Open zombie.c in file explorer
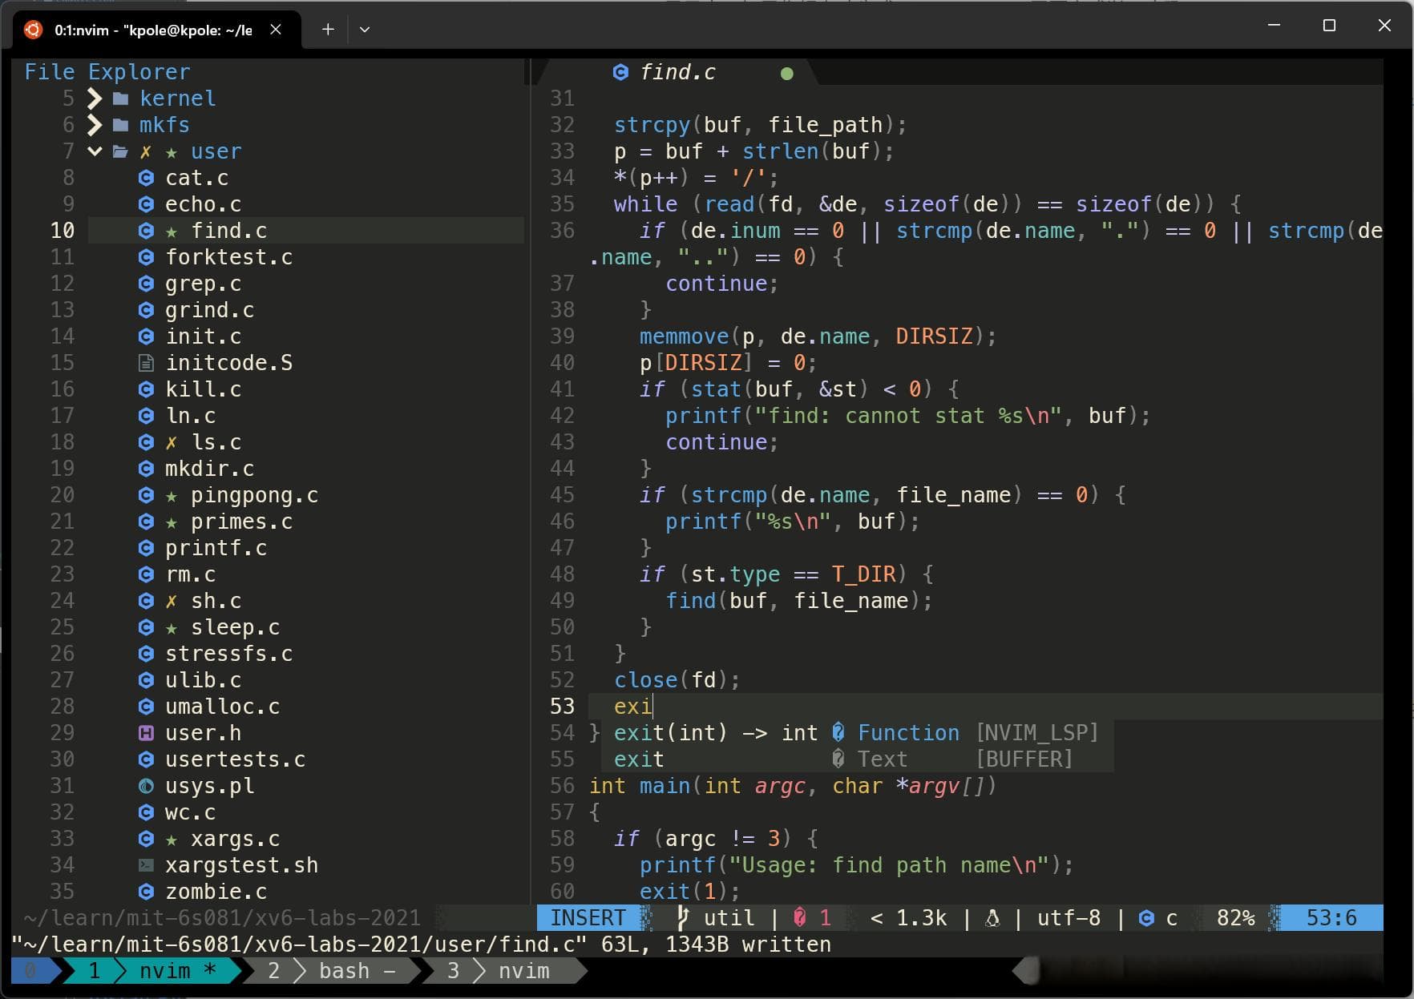This screenshot has height=999, width=1414. point(216,892)
